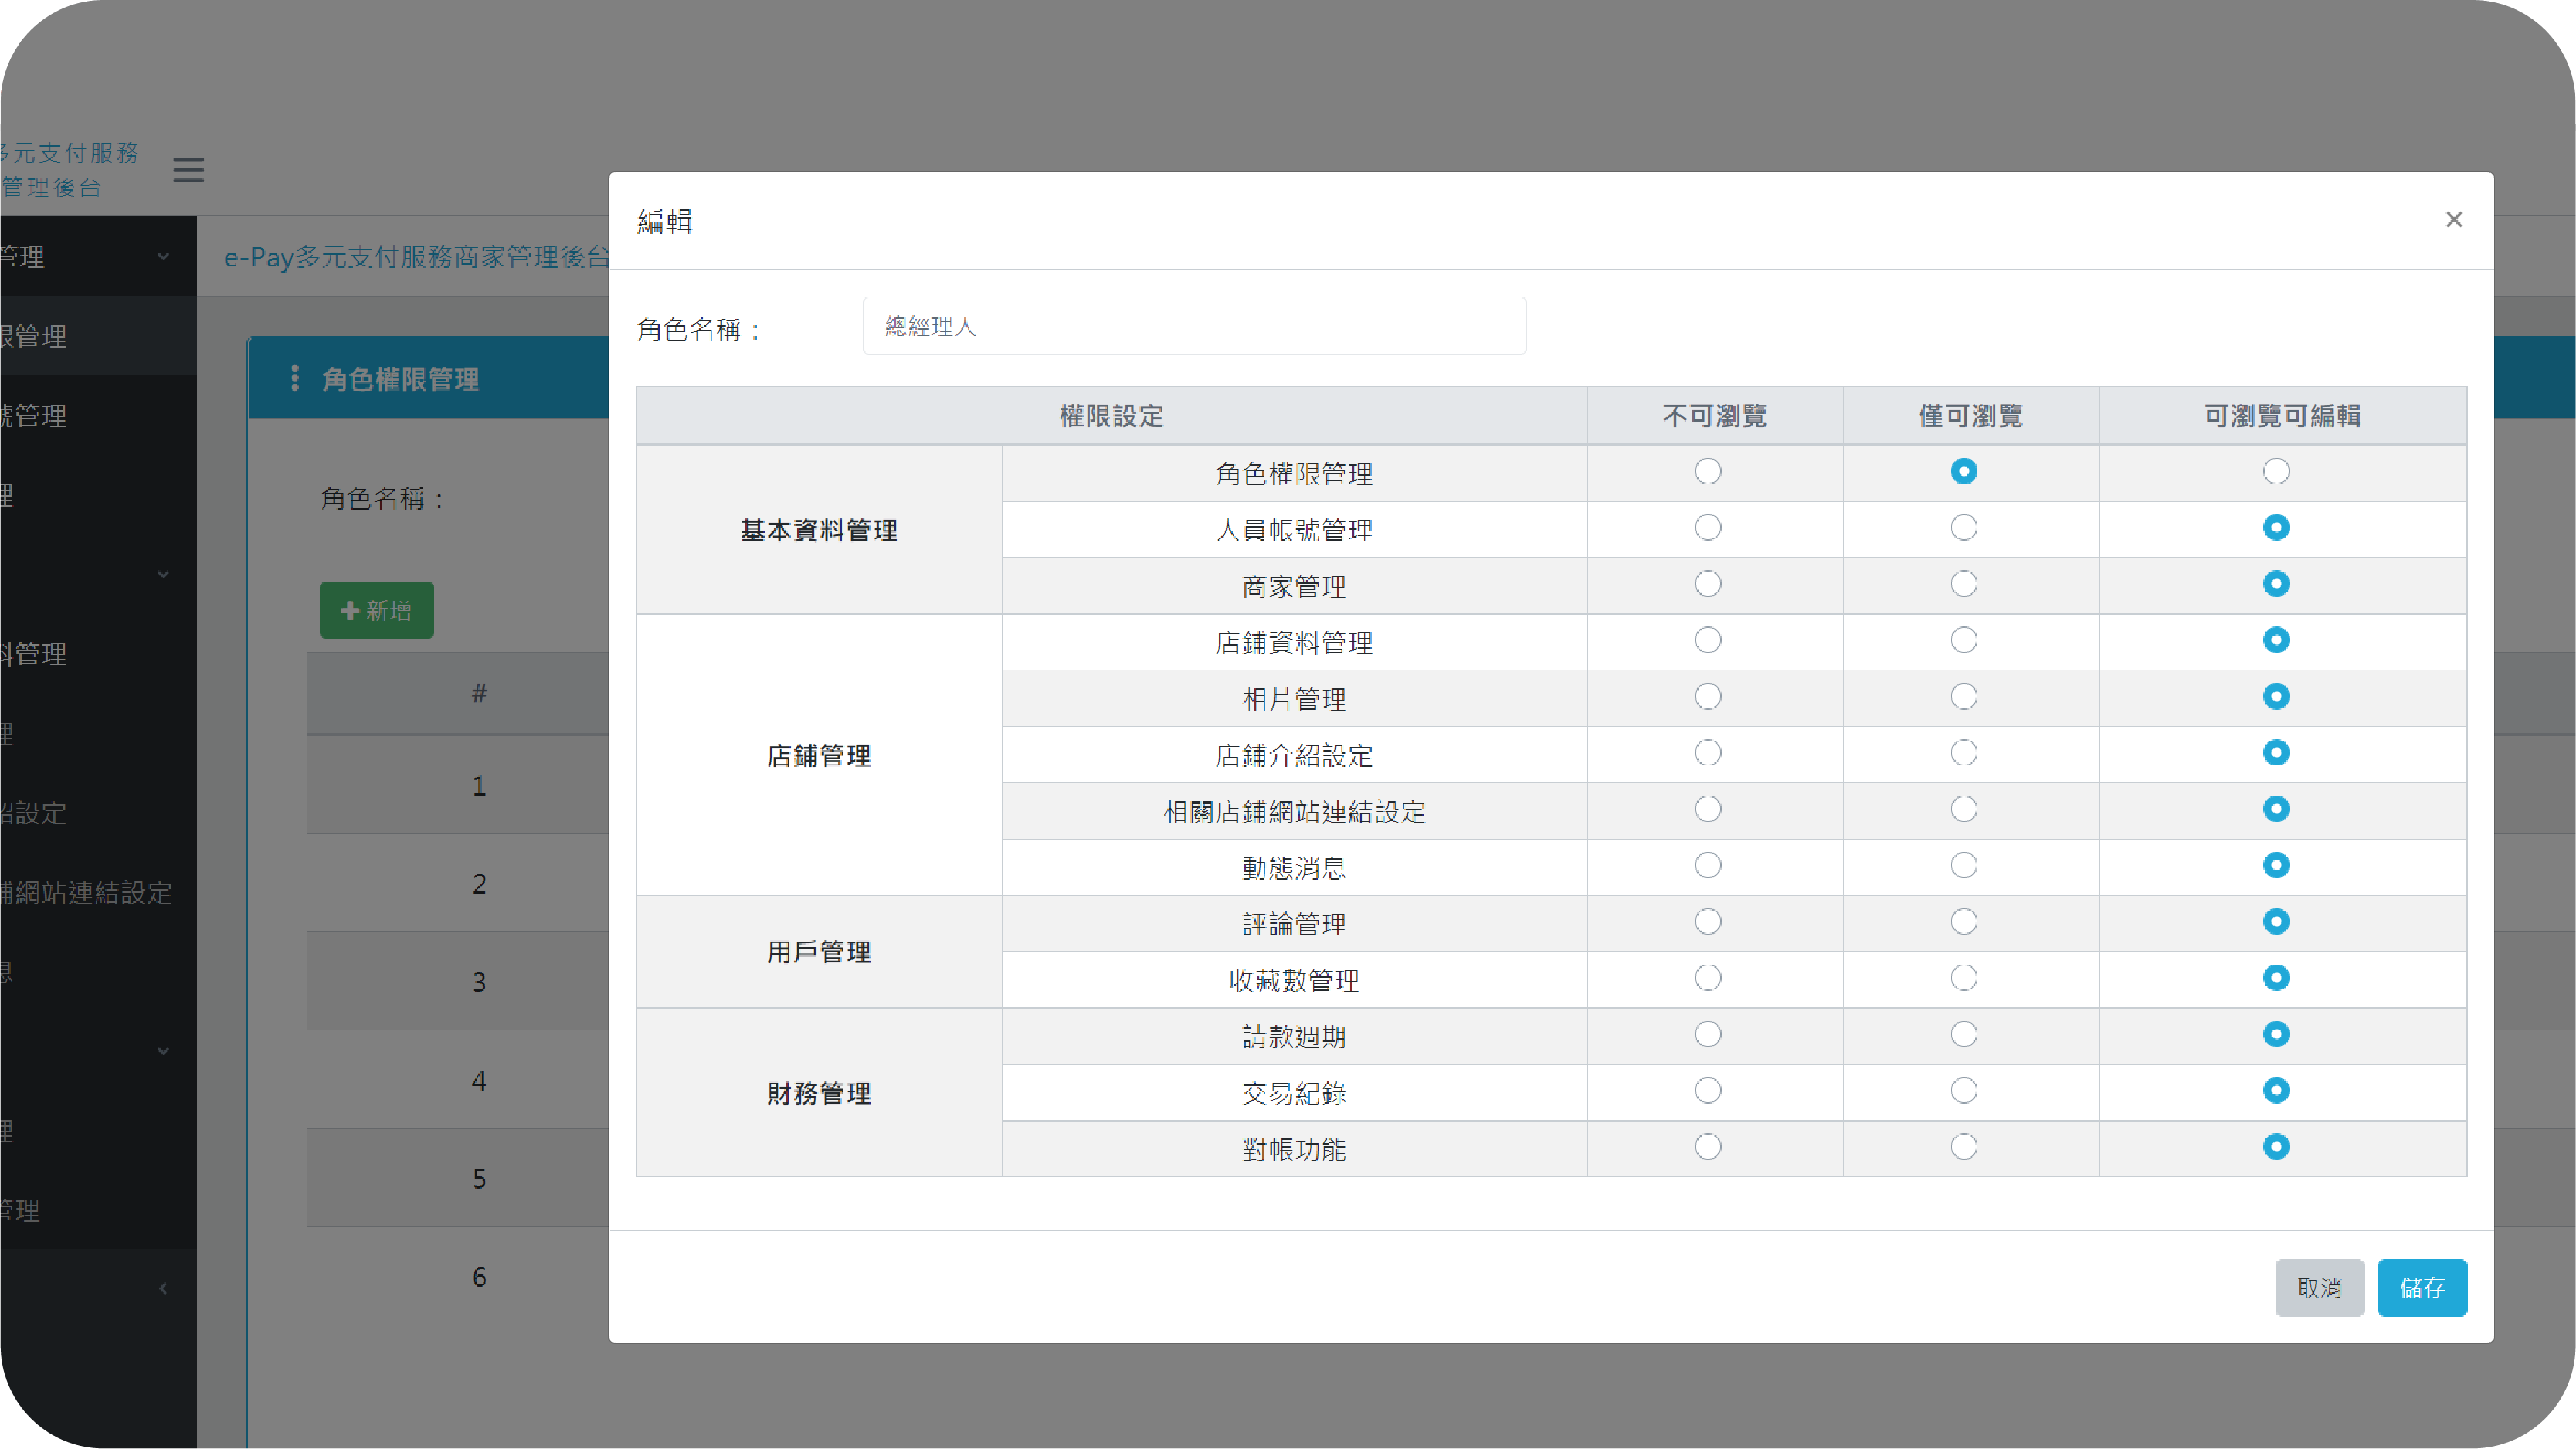Select 不可瀏覽 for 動態消息
Viewport: 2576px width, 1449px height.
coord(1707,865)
